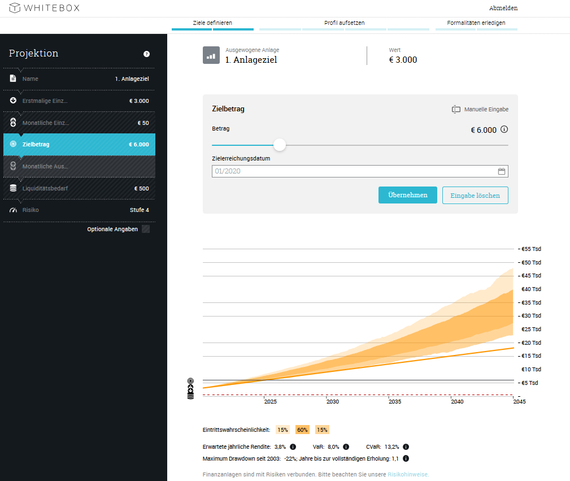Open the Risiko Stufe 4 row
The height and width of the screenshot is (481, 570).
[x=79, y=210]
